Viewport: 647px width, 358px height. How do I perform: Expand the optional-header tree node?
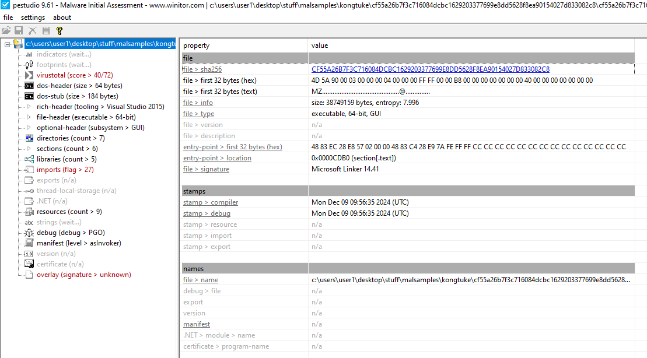point(29,128)
